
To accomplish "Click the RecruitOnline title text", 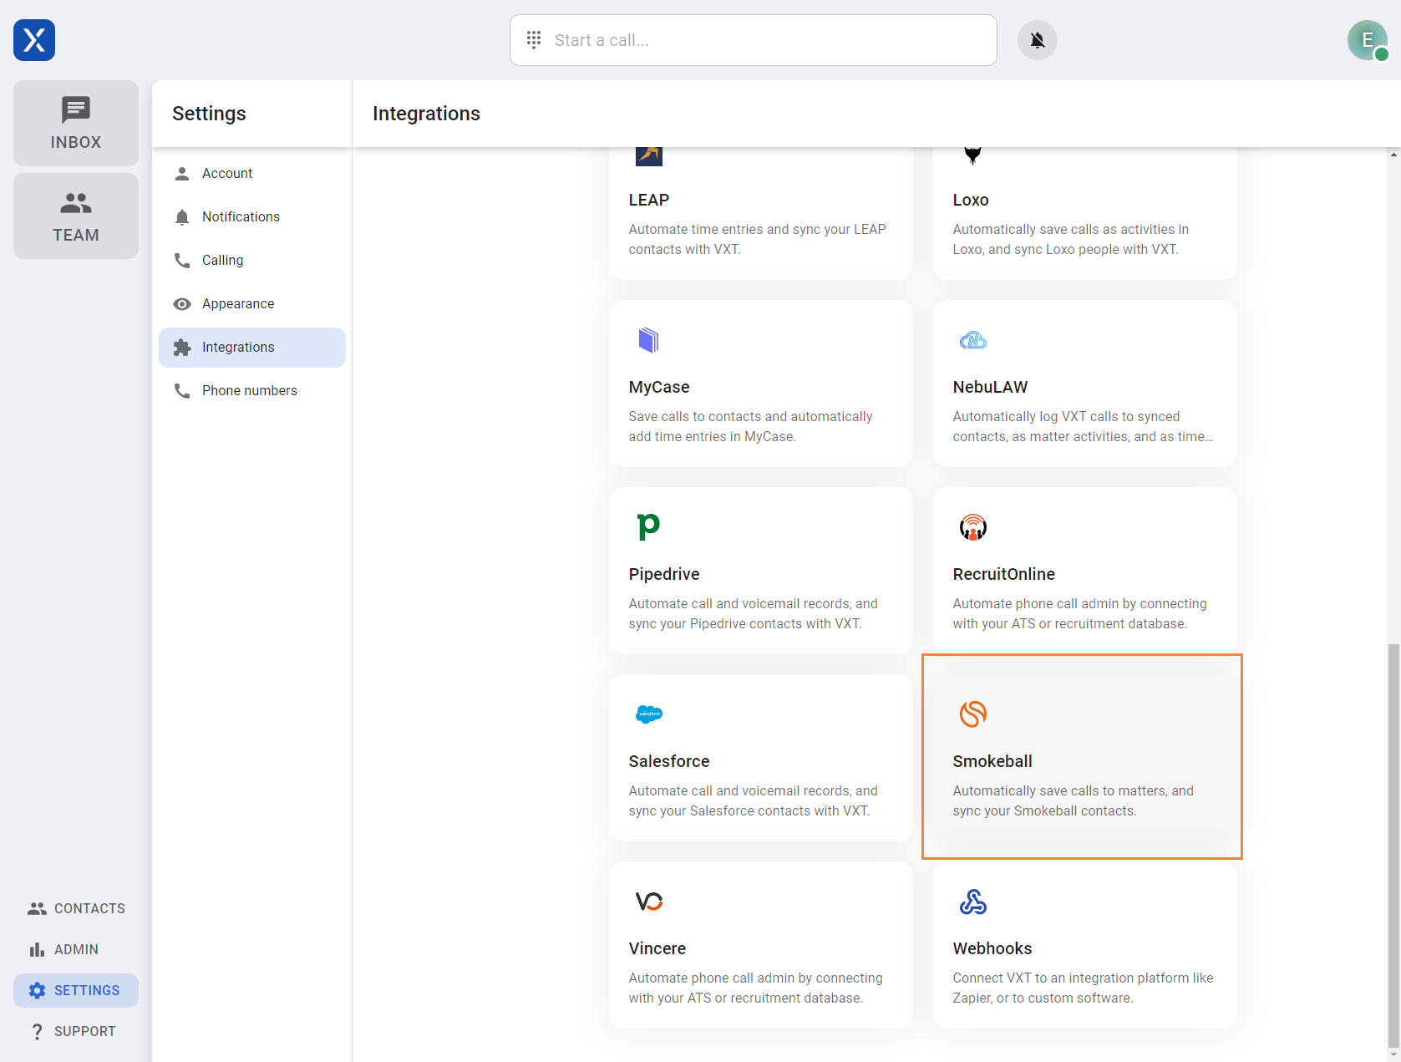I will [x=1004, y=574].
